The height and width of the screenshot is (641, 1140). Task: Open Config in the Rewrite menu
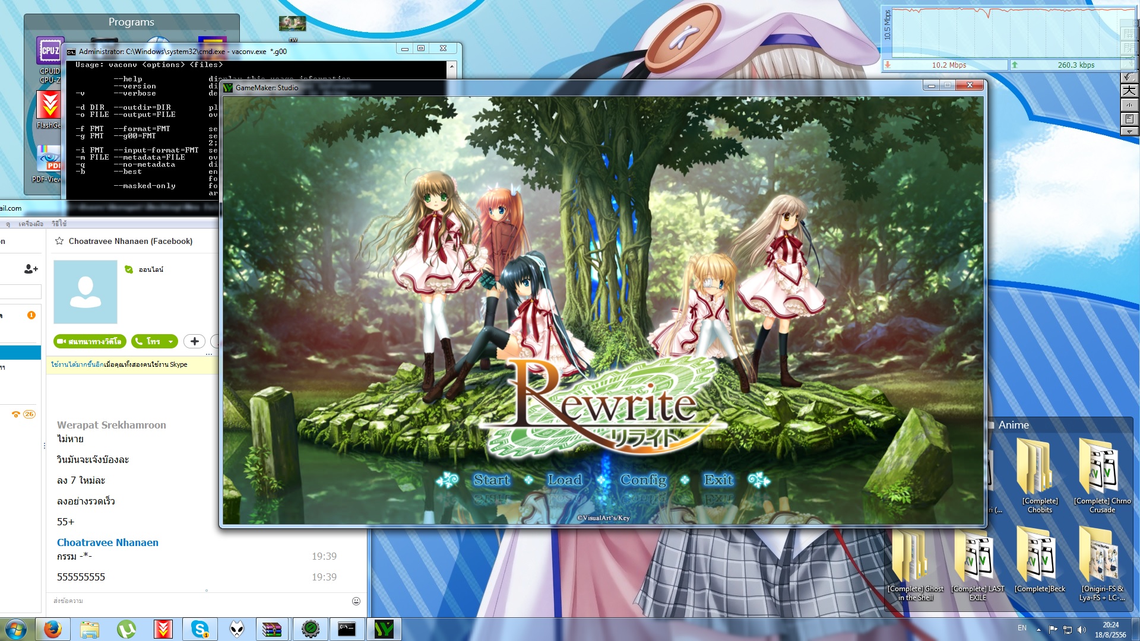tap(643, 480)
